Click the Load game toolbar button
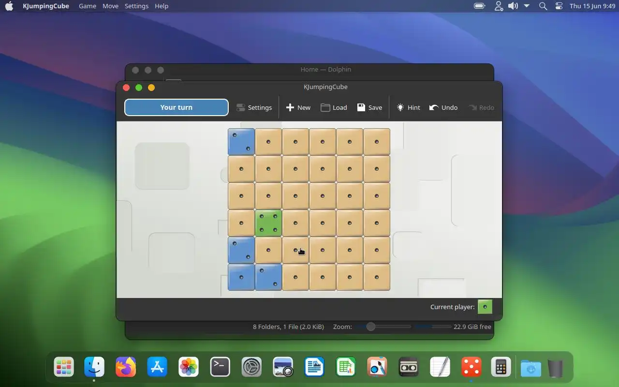 pos(334,107)
